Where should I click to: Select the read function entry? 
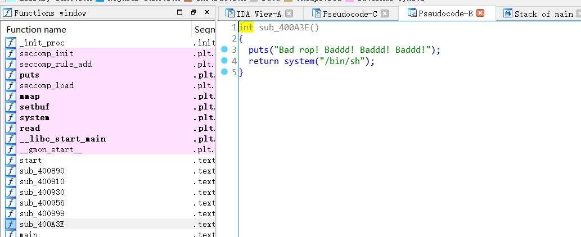click(110, 128)
